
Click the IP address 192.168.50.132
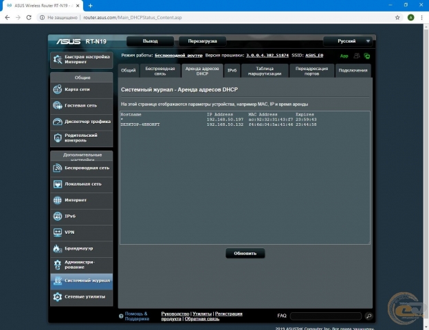[225, 124]
